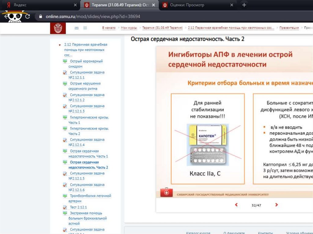The width and height of the screenshot is (313, 234).
Task: Click presentation icon beside Тромбоэмболия легочной артерии
Action: [65, 196]
